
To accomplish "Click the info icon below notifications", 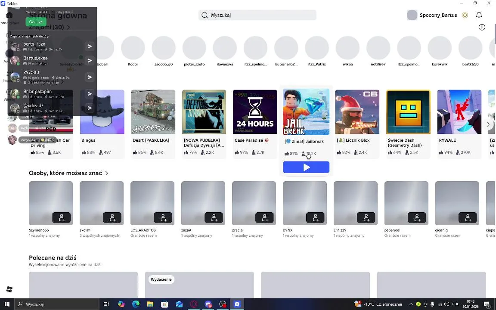I will (x=482, y=27).
